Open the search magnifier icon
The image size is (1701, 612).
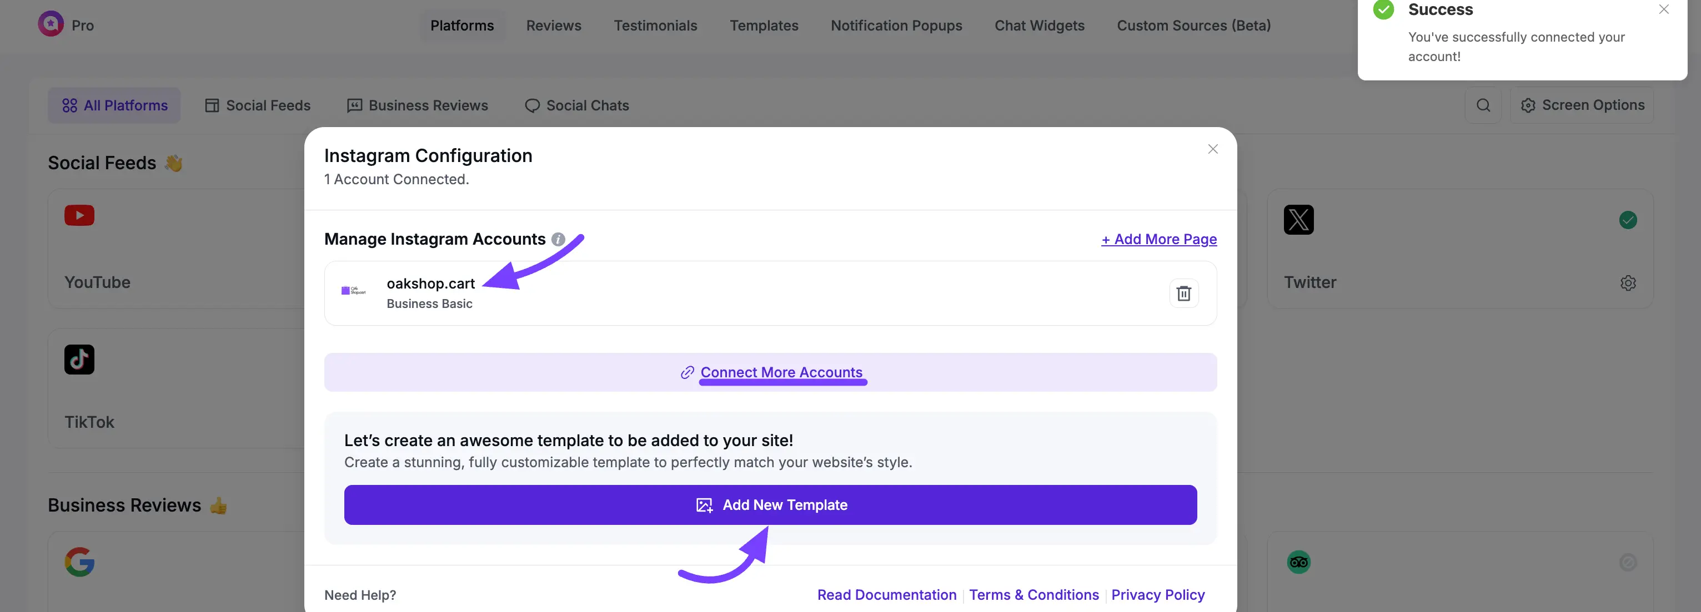tap(1483, 105)
